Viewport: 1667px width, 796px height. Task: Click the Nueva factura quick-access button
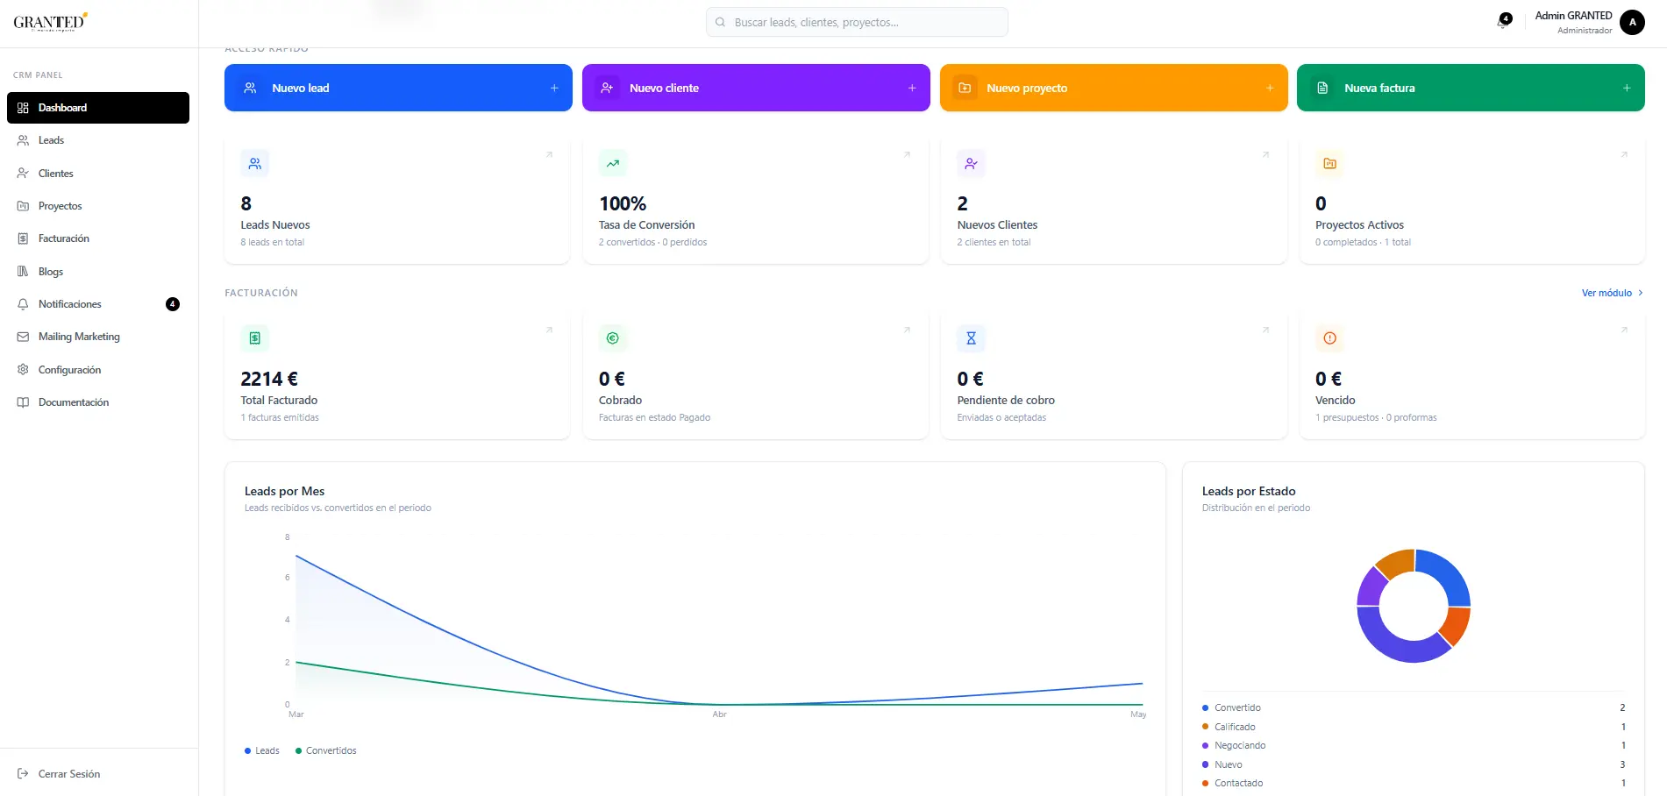tap(1471, 88)
